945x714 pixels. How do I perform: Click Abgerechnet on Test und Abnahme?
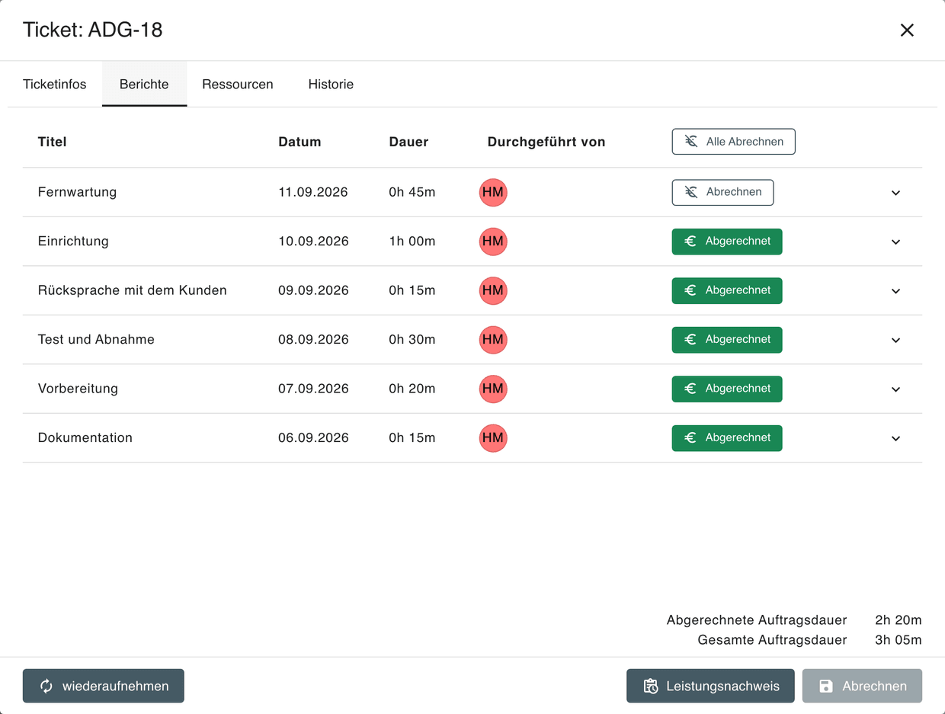(727, 340)
